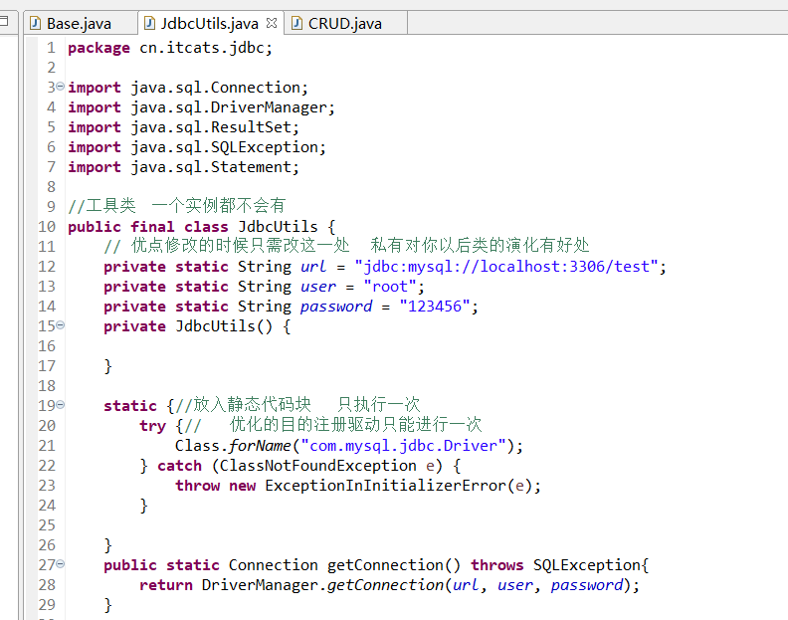Image resolution: width=788 pixels, height=620 pixels.
Task: Click the password field name on line 14
Action: [x=336, y=307]
